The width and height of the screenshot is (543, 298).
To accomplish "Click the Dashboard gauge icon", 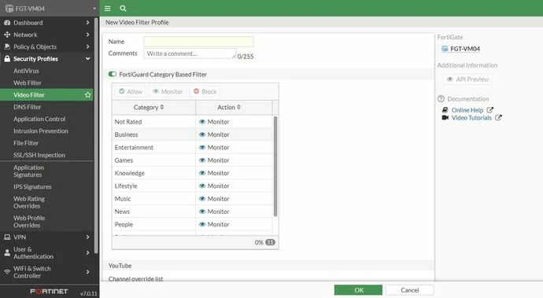I will point(7,23).
